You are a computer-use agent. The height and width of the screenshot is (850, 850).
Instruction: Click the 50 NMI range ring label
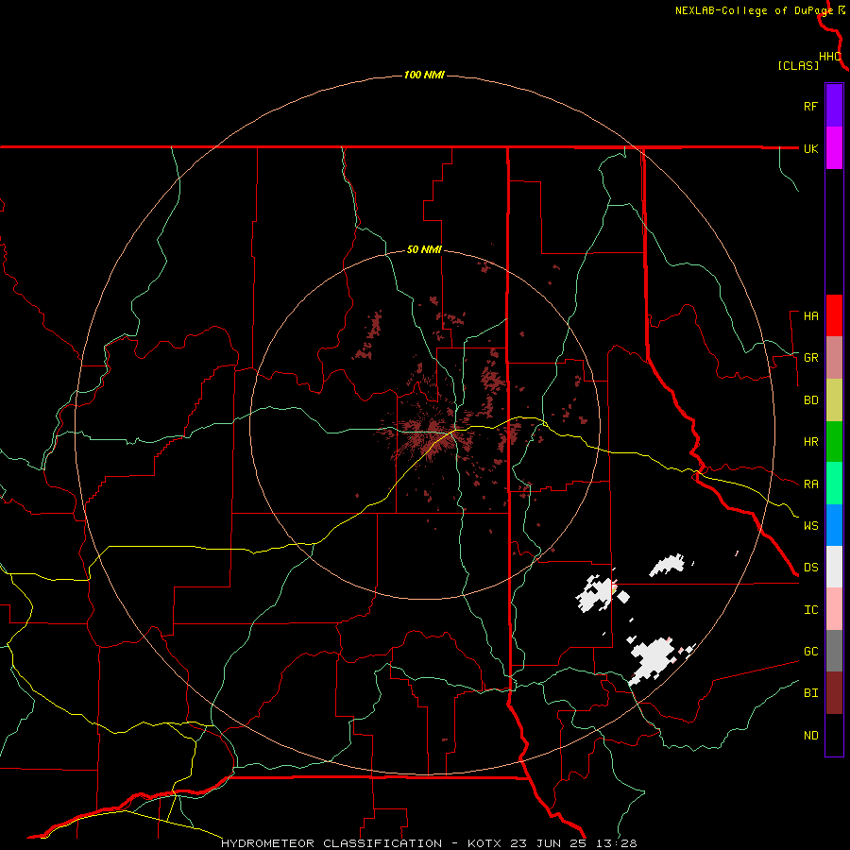click(424, 249)
